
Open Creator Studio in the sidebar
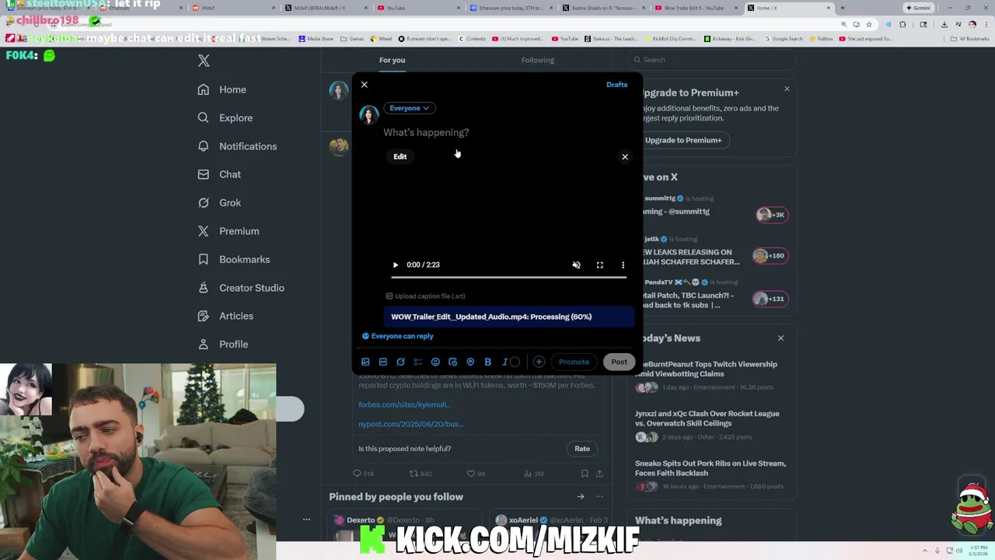pyautogui.click(x=241, y=288)
